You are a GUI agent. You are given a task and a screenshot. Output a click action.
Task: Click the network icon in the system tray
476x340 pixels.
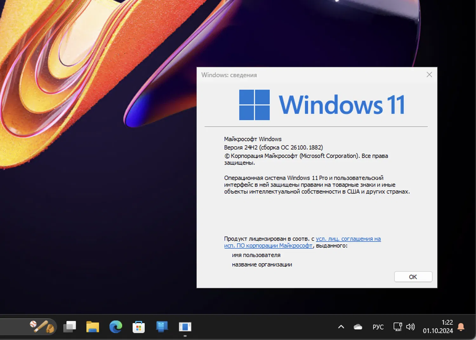pyautogui.click(x=397, y=326)
